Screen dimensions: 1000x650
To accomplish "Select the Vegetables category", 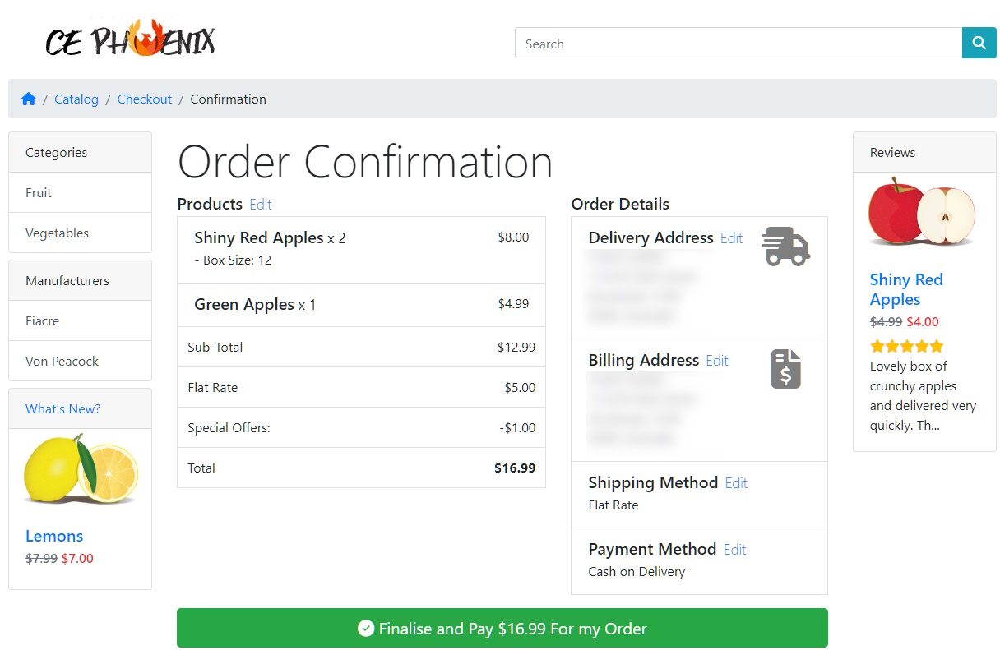I will [81, 233].
